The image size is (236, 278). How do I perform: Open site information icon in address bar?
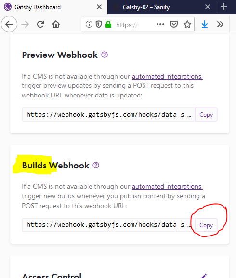(x=89, y=24)
